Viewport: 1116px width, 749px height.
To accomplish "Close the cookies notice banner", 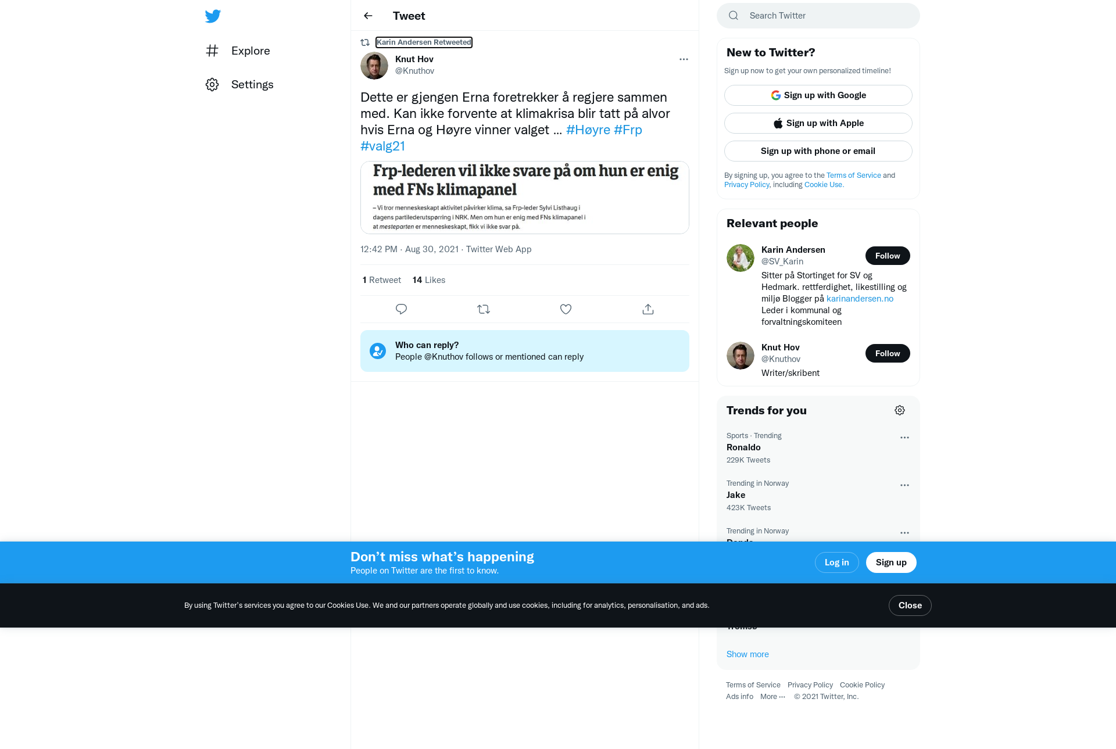I will point(910,605).
